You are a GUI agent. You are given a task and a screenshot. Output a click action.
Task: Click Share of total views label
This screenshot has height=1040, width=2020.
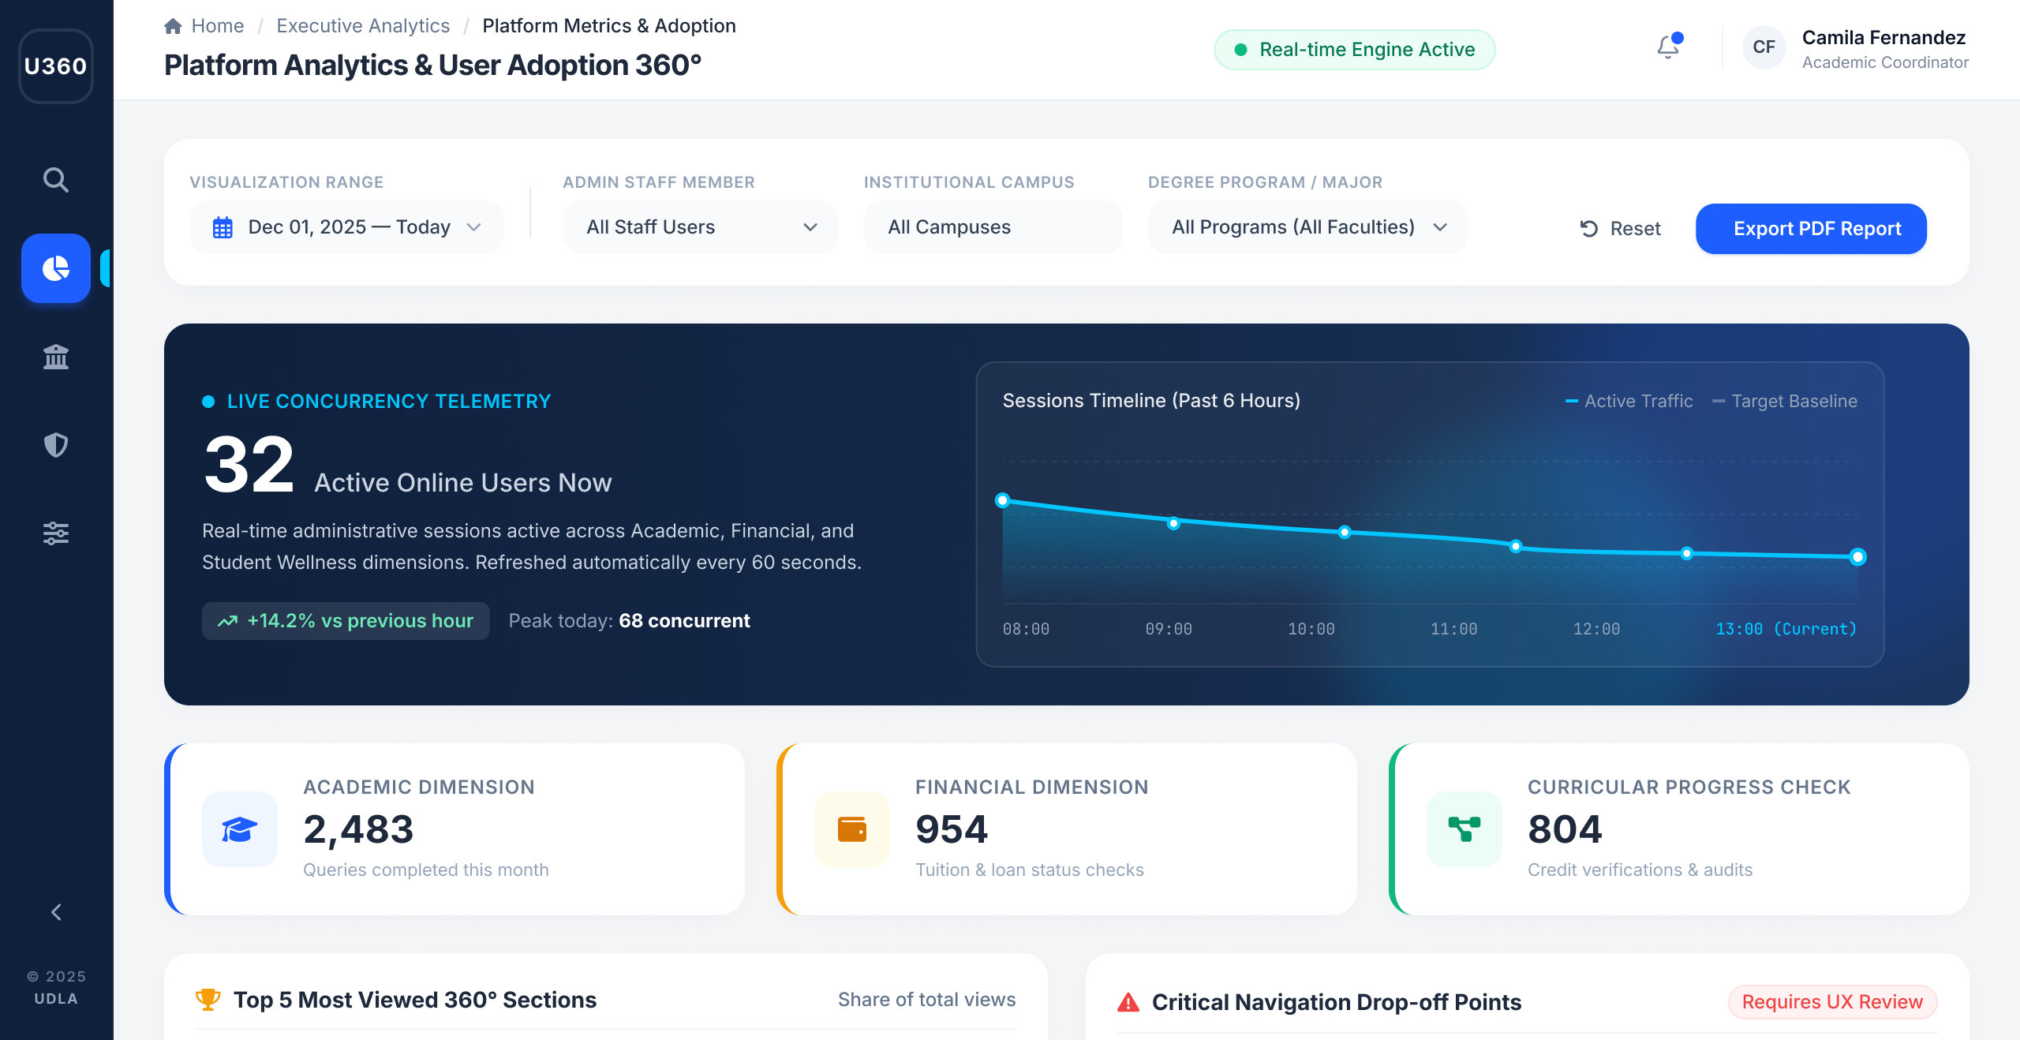(x=927, y=1000)
